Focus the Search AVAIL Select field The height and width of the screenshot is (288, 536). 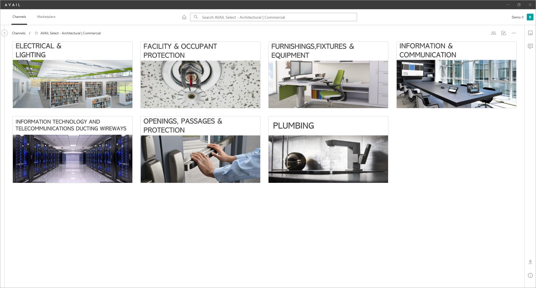[274, 17]
